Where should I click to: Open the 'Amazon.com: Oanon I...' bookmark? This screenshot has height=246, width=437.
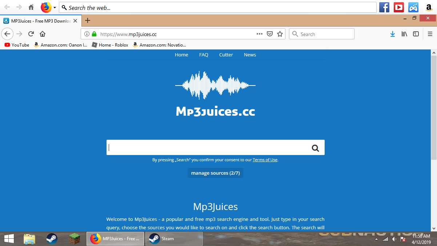(x=60, y=45)
